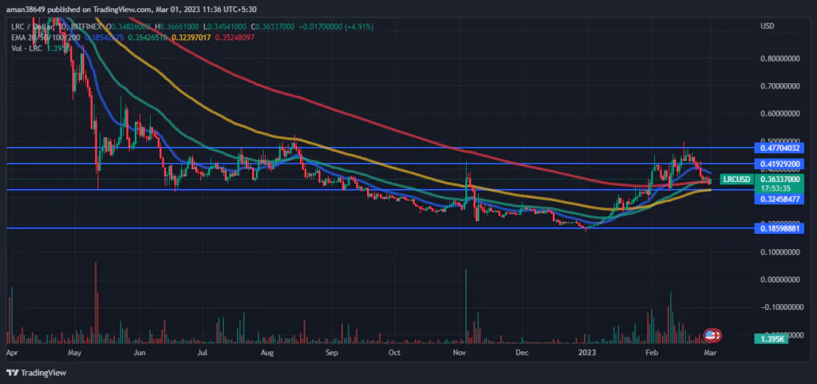Click the TradingView logo in bottom-left
This screenshot has width=817, height=384.
click(36, 373)
